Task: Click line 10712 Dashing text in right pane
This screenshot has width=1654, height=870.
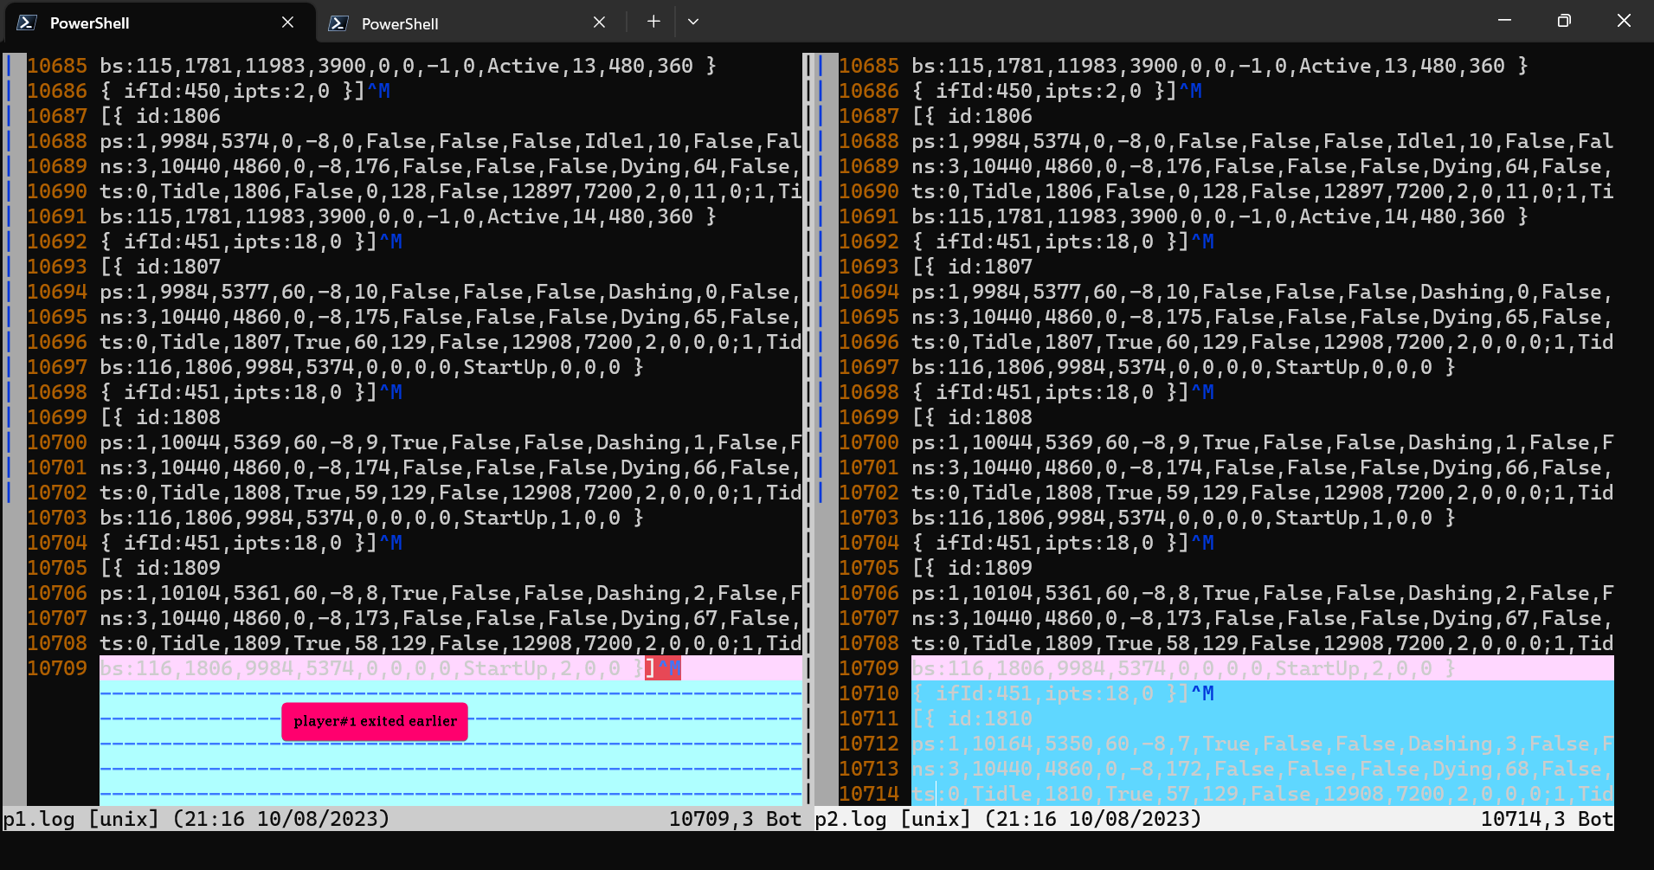Action: click(1263, 744)
